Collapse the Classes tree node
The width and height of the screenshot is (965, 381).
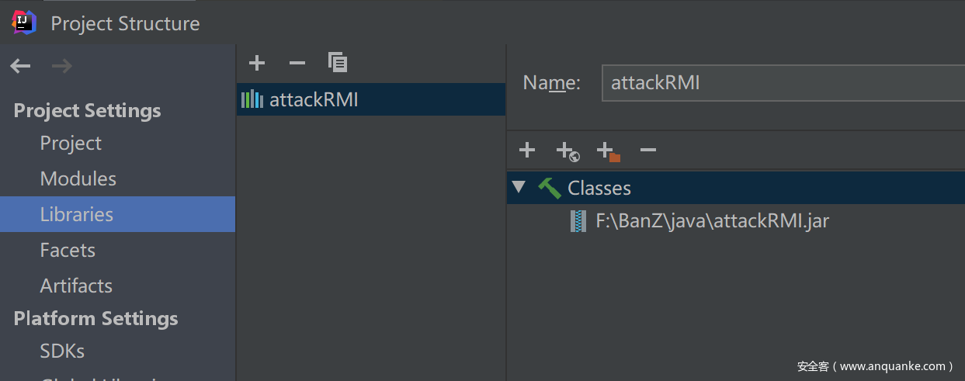point(519,188)
